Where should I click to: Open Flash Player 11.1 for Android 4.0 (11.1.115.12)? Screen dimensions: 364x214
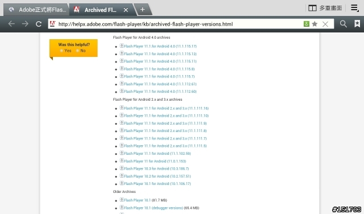pyautogui.click(x=160, y=54)
